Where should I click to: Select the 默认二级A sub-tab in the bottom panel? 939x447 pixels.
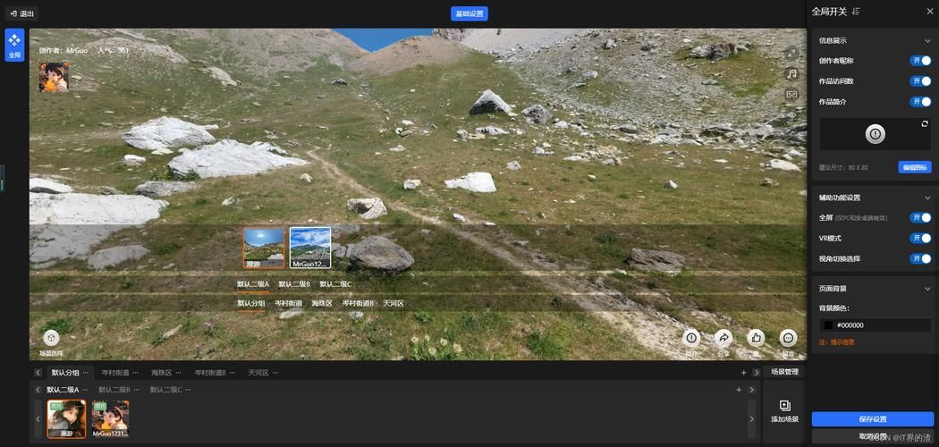coord(63,390)
